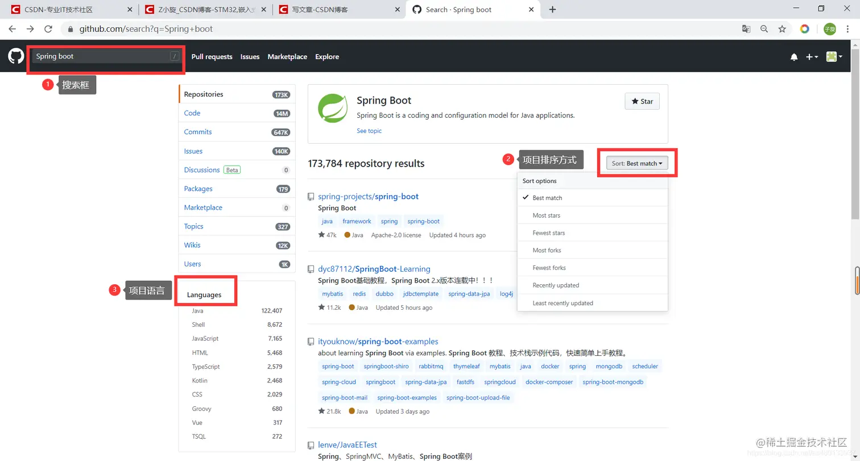Click the repo icon beside lenve/JavaEETest
The width and height of the screenshot is (860, 461).
[311, 445]
